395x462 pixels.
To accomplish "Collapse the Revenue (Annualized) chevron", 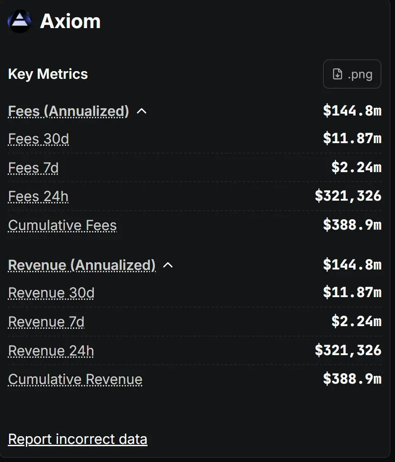I will [168, 265].
